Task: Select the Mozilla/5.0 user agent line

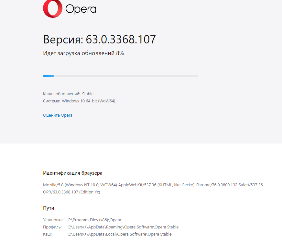Action: tap(153, 185)
